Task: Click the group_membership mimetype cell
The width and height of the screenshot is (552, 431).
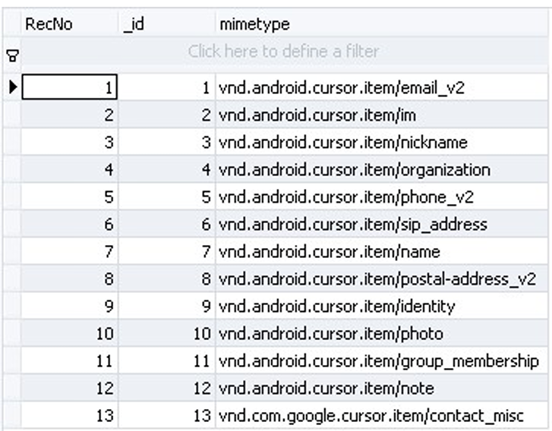Action: coord(378,361)
